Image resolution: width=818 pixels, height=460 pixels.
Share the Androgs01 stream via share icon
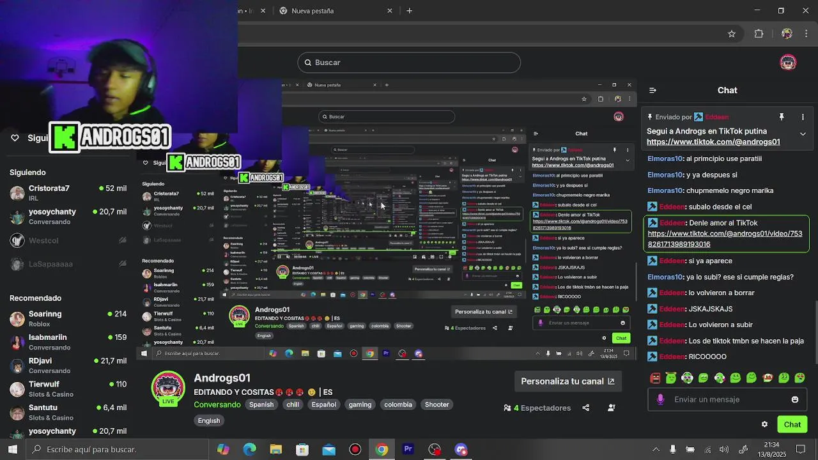tap(586, 408)
